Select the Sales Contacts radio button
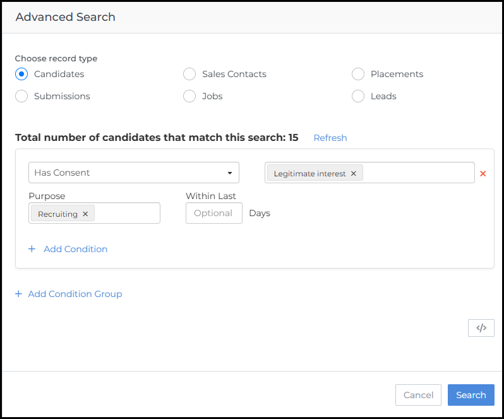This screenshot has width=504, height=419. pos(189,74)
